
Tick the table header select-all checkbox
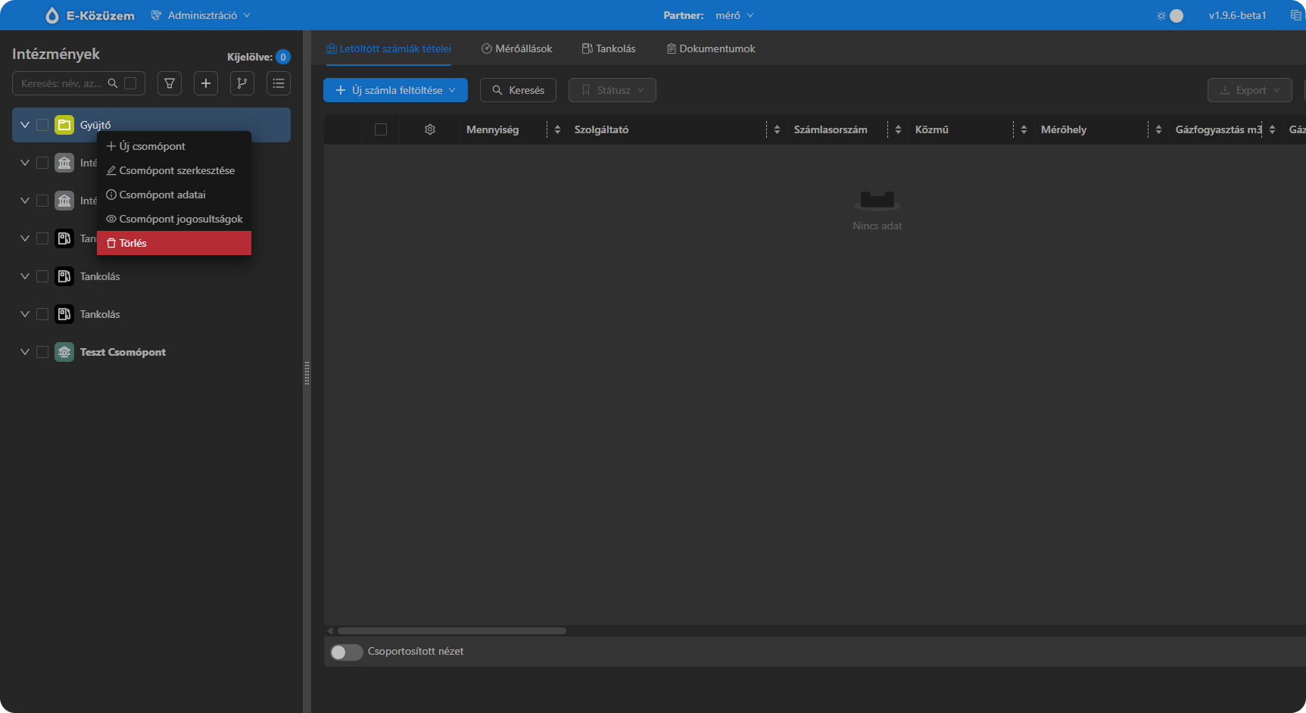pos(381,129)
